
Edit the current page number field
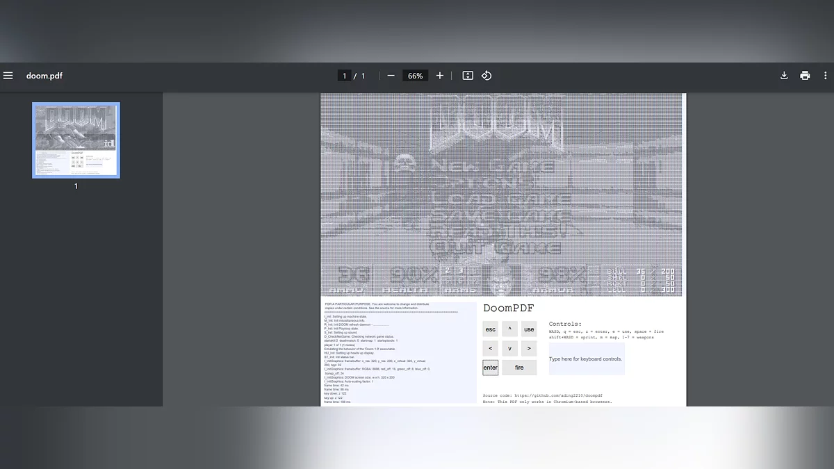tap(344, 76)
